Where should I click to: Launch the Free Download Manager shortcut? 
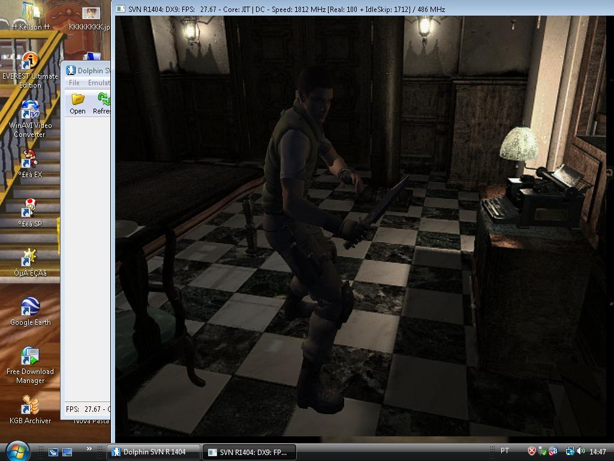pyautogui.click(x=30, y=366)
